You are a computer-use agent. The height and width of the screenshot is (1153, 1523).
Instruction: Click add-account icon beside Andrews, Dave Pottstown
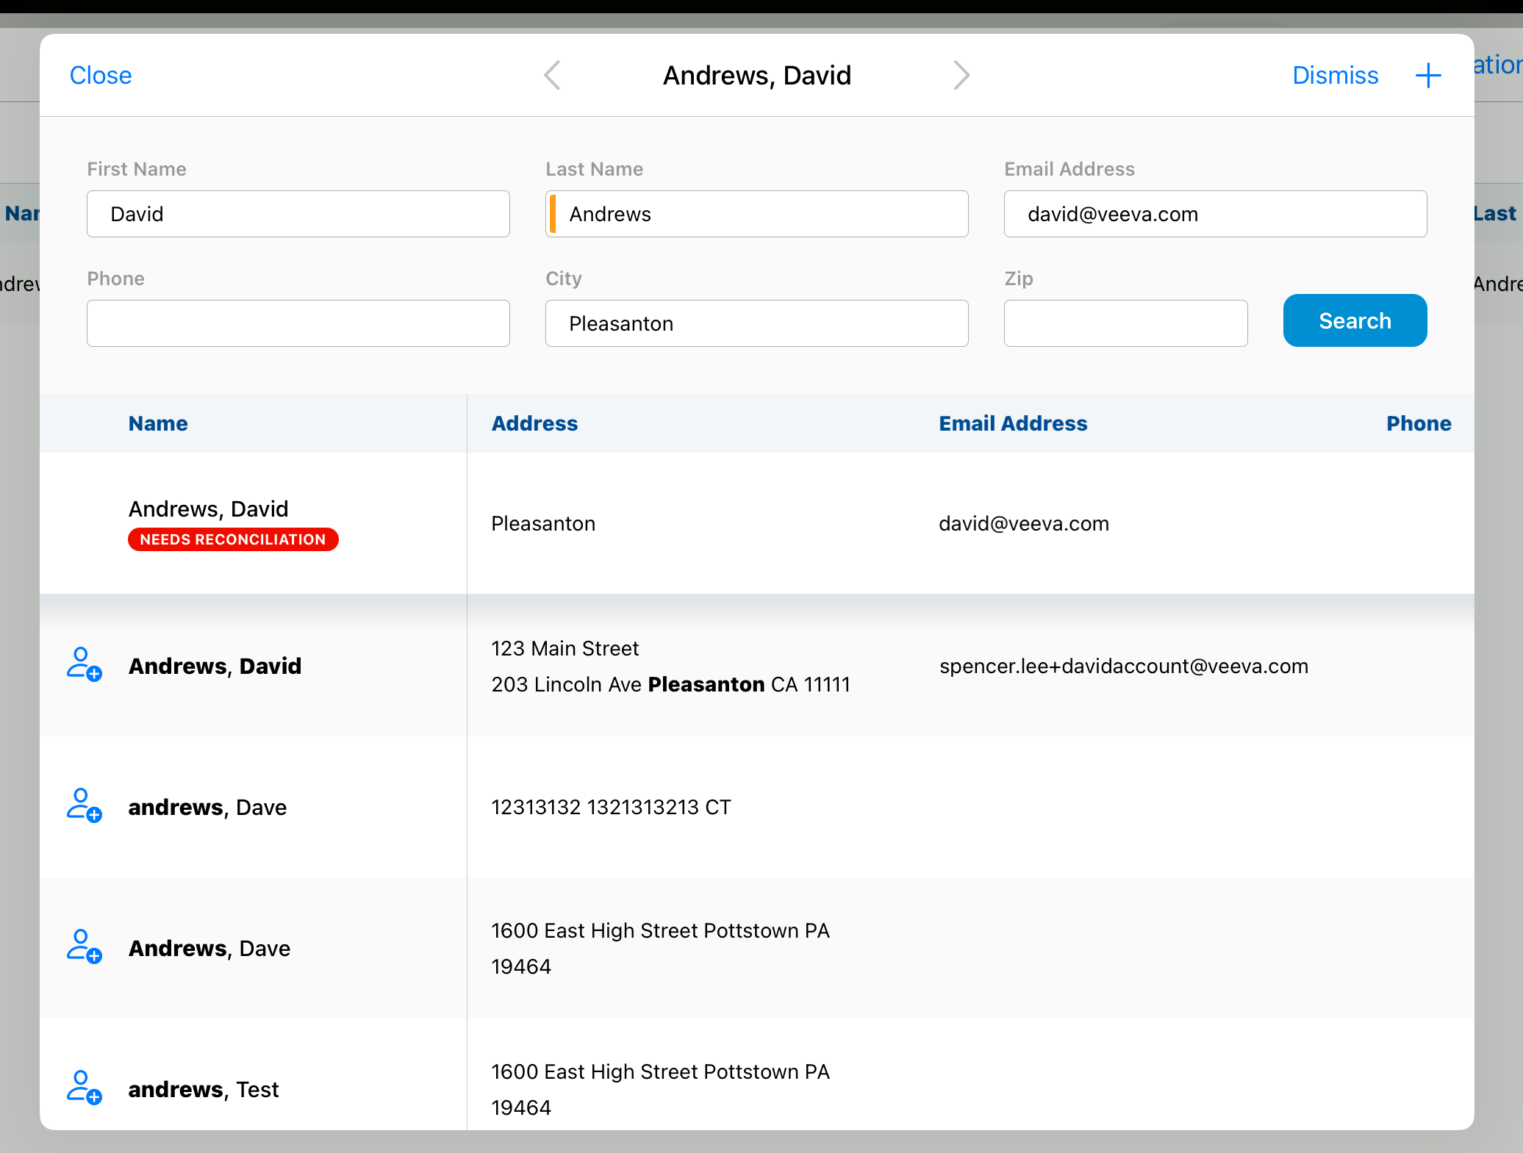coord(84,947)
